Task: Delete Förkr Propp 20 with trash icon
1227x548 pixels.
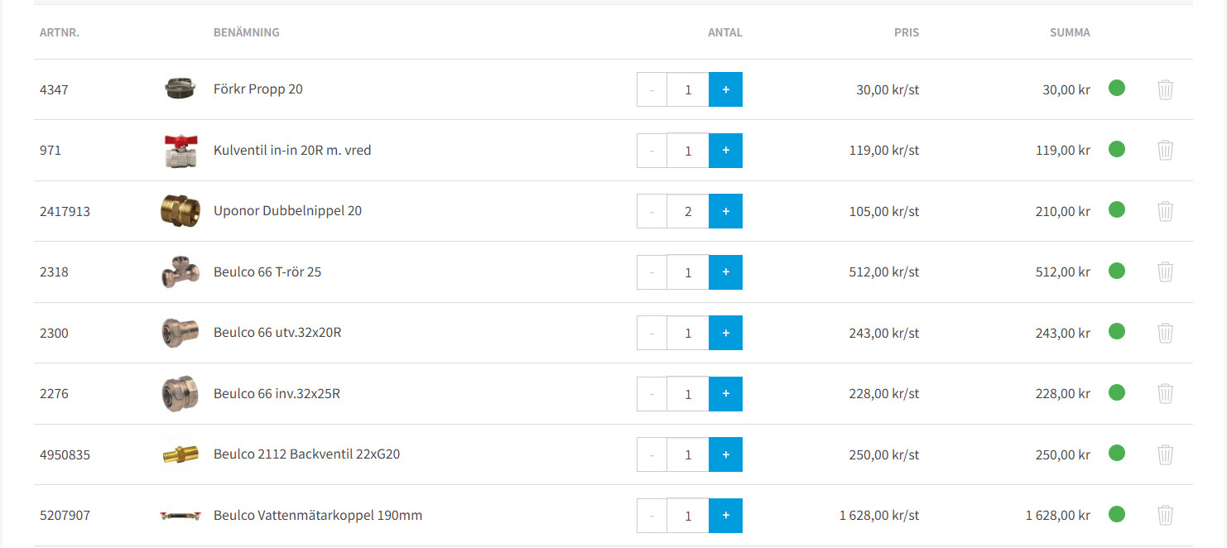Action: click(1165, 89)
